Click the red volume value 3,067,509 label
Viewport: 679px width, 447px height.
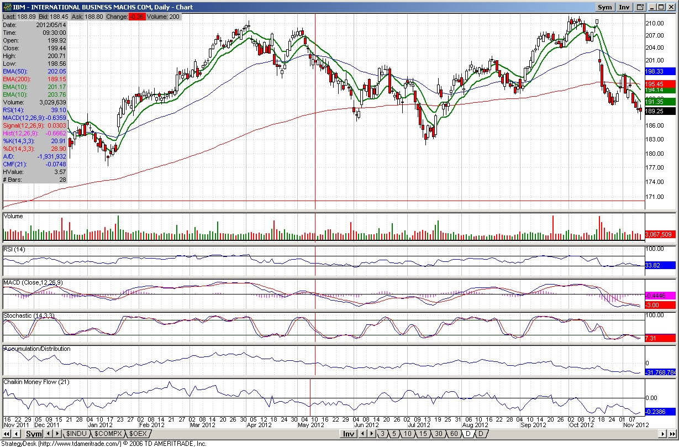click(660, 235)
